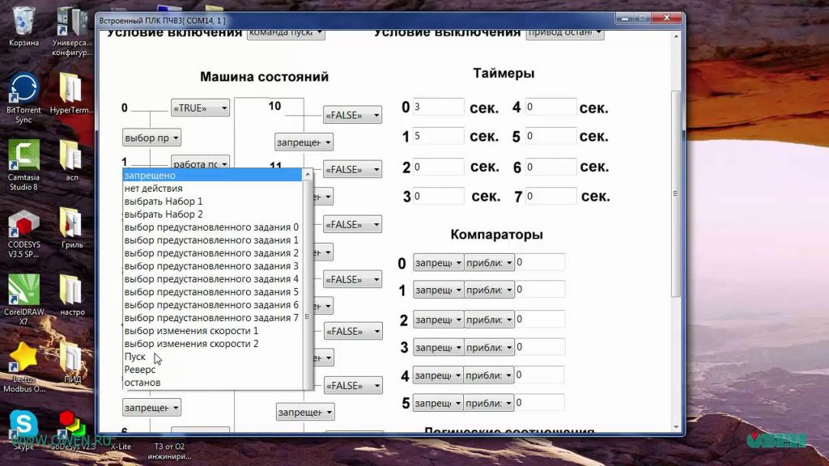This screenshot has width=829, height=466.
Task: Open the BitTorrent Sync desktop icon
Action: (23, 99)
